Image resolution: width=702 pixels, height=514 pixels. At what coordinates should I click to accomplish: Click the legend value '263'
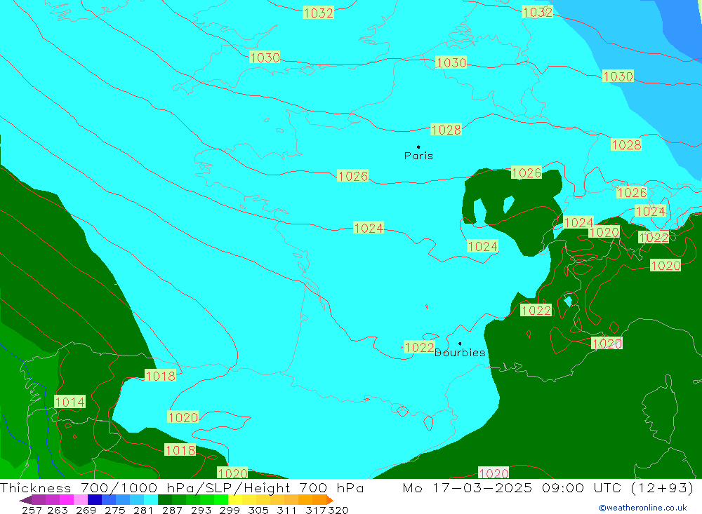pos(58,510)
